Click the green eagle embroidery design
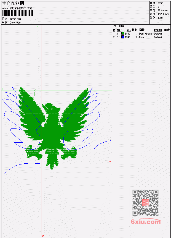This screenshot has width=171, height=238. pos(52,127)
